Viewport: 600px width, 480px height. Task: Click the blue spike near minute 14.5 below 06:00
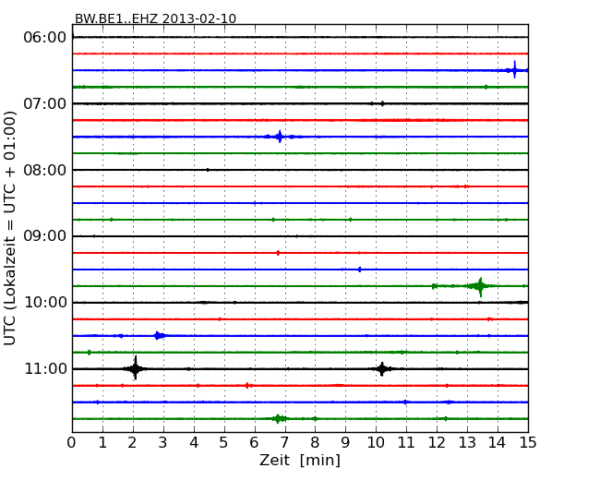pyautogui.click(x=514, y=70)
